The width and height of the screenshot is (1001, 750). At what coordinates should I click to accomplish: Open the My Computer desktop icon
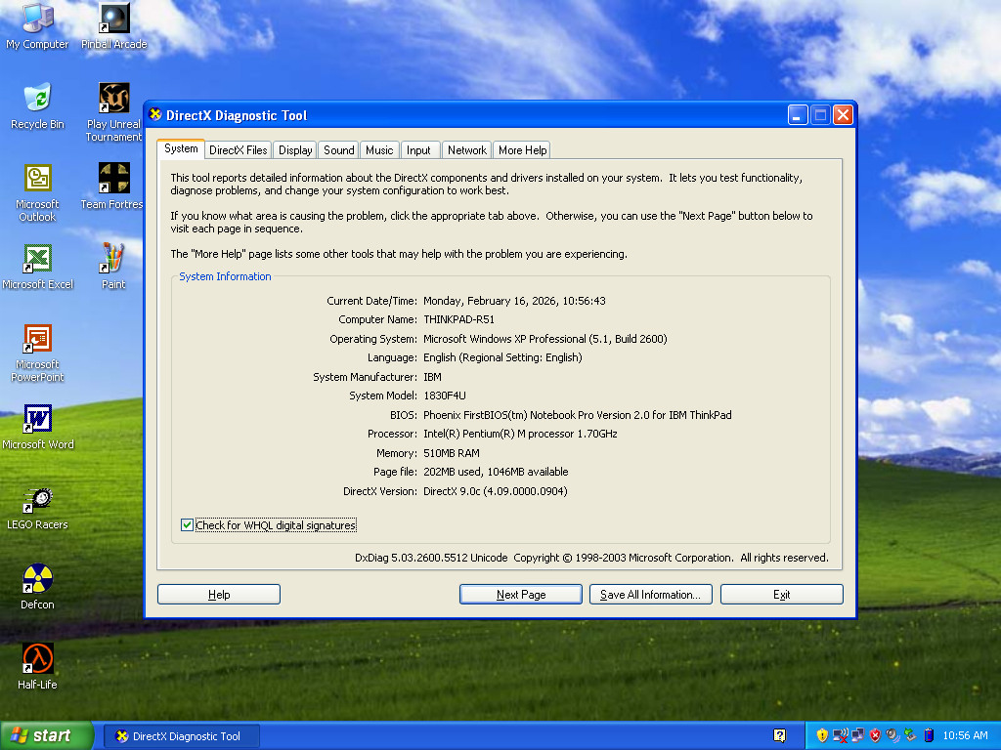[x=37, y=26]
